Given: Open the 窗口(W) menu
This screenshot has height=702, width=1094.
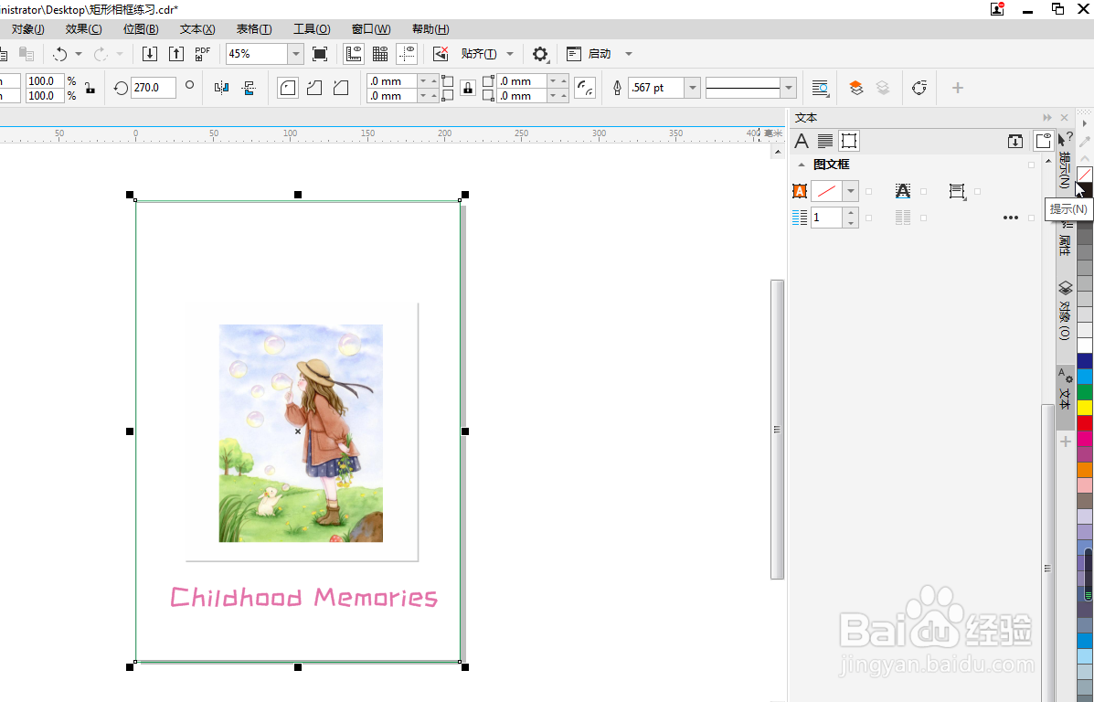Looking at the screenshot, I should 371,29.
